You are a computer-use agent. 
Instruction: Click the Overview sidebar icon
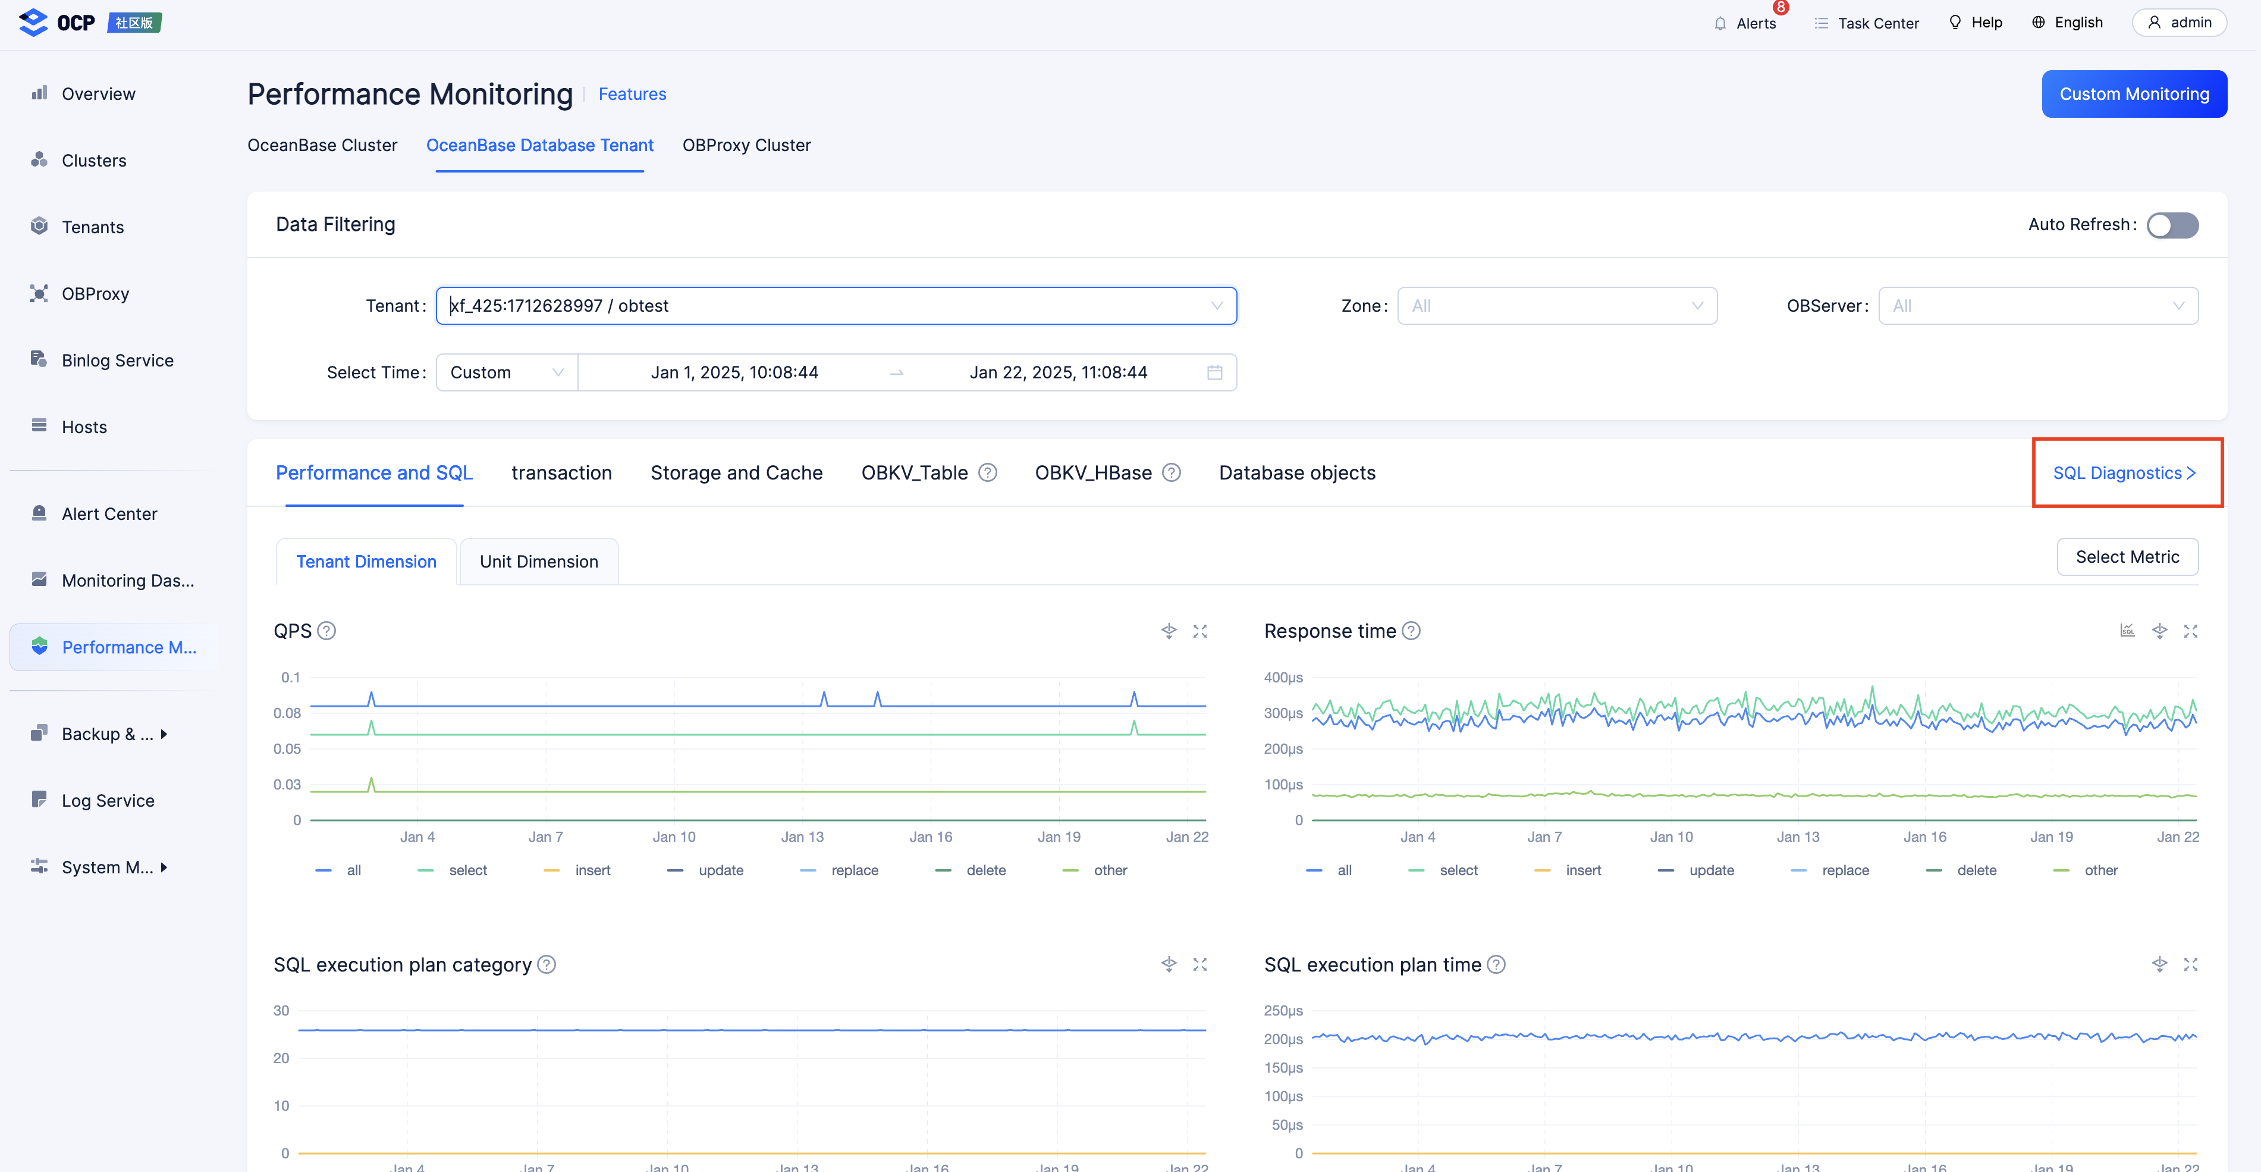(39, 93)
